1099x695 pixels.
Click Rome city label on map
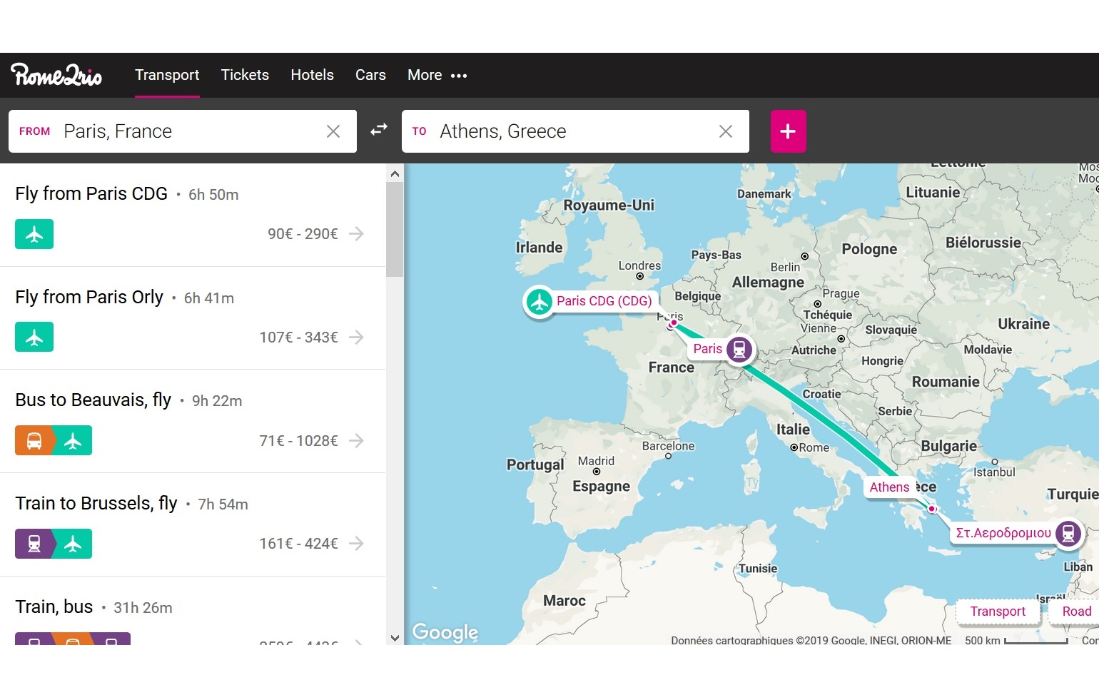coord(814,447)
